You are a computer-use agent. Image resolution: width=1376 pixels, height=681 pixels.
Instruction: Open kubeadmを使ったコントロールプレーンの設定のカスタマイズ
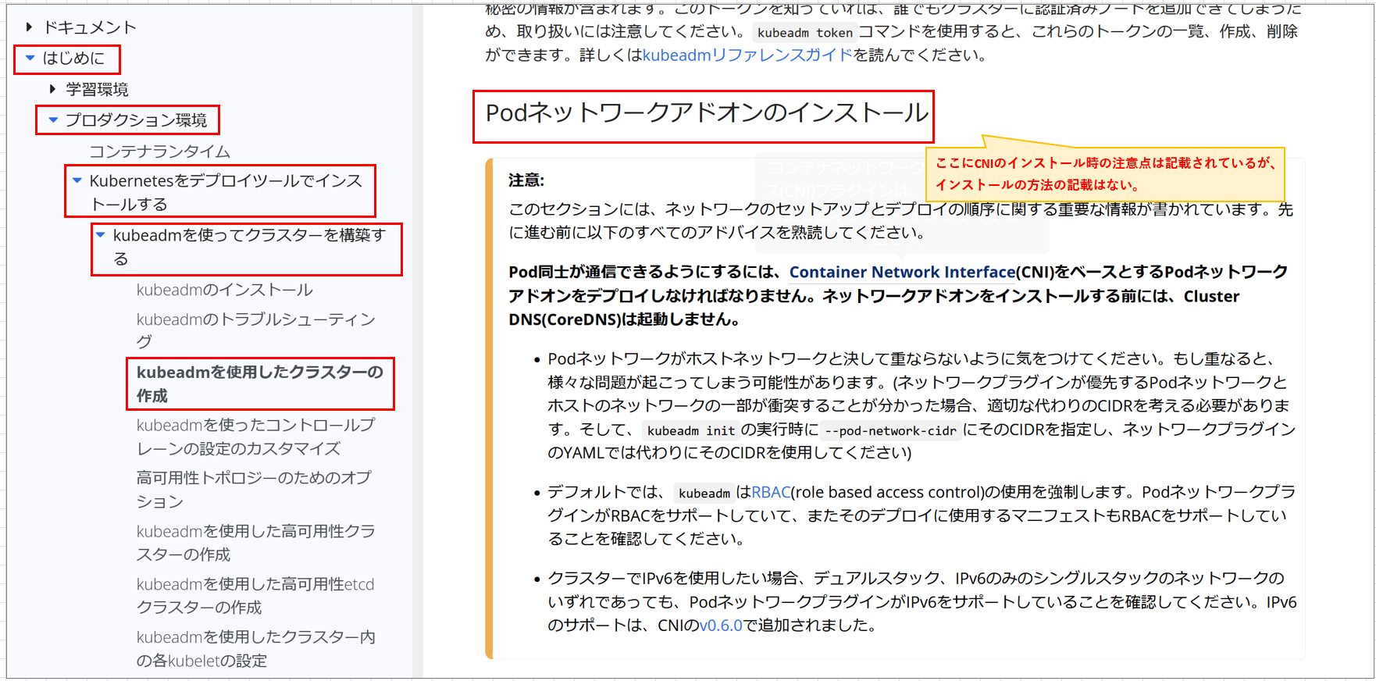point(256,437)
